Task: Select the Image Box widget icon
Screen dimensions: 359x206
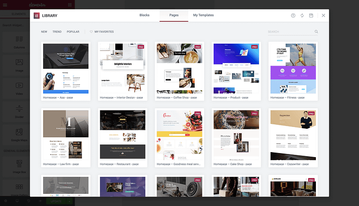Action: pyautogui.click(x=19, y=164)
